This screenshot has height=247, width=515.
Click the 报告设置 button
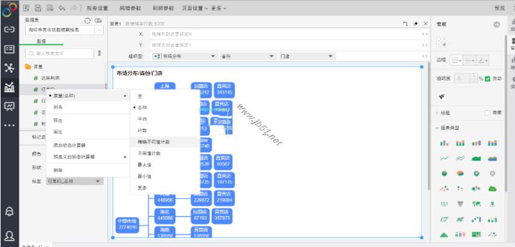click(97, 8)
